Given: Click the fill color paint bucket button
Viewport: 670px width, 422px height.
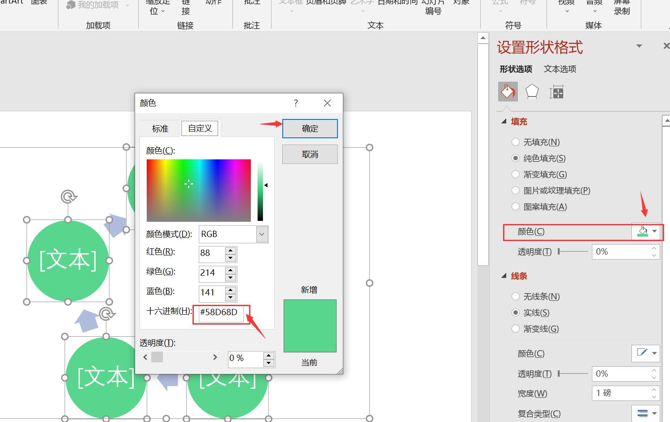Looking at the screenshot, I should point(643,231).
